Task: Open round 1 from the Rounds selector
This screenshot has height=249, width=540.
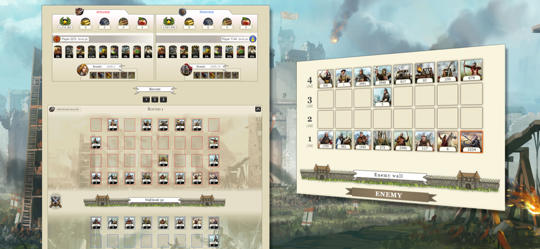Action: (146, 100)
